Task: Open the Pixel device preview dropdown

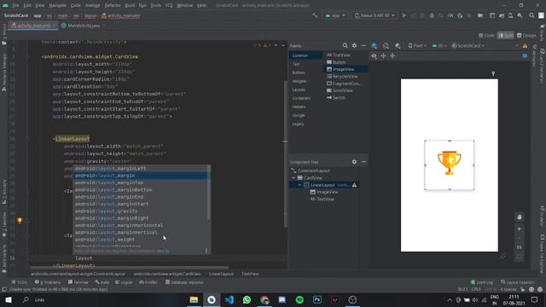Action: pyautogui.click(x=417, y=45)
